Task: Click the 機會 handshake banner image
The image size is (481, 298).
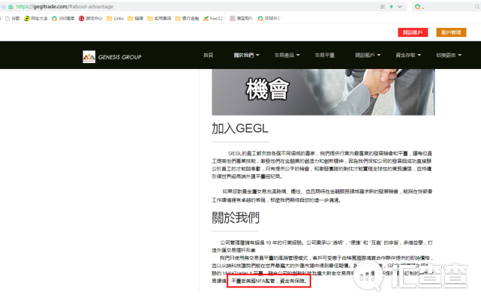Action: (x=323, y=92)
